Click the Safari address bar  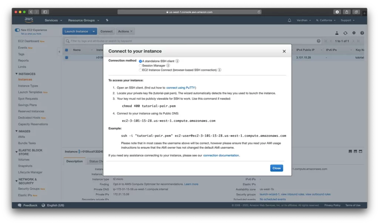coord(189,12)
